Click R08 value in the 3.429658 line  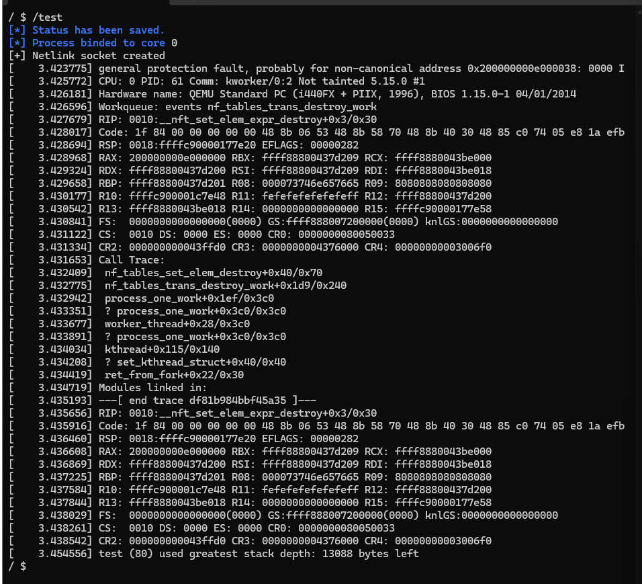[x=310, y=183]
